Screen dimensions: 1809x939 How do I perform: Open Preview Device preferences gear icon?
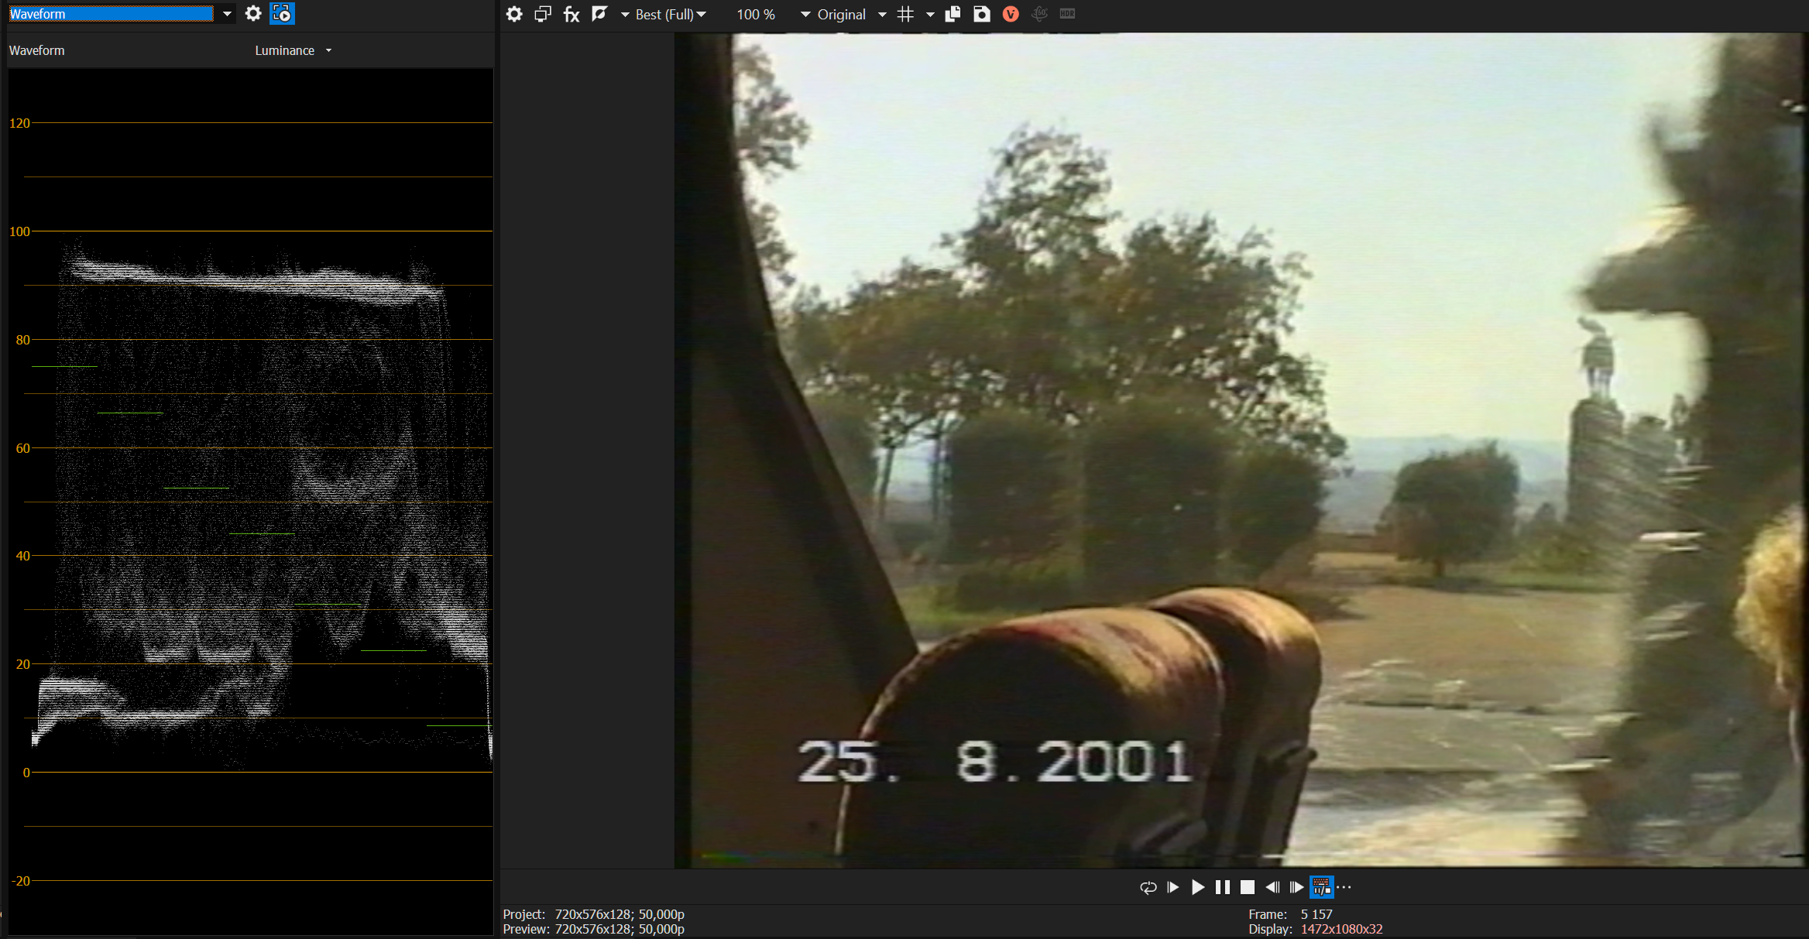pyautogui.click(x=514, y=14)
